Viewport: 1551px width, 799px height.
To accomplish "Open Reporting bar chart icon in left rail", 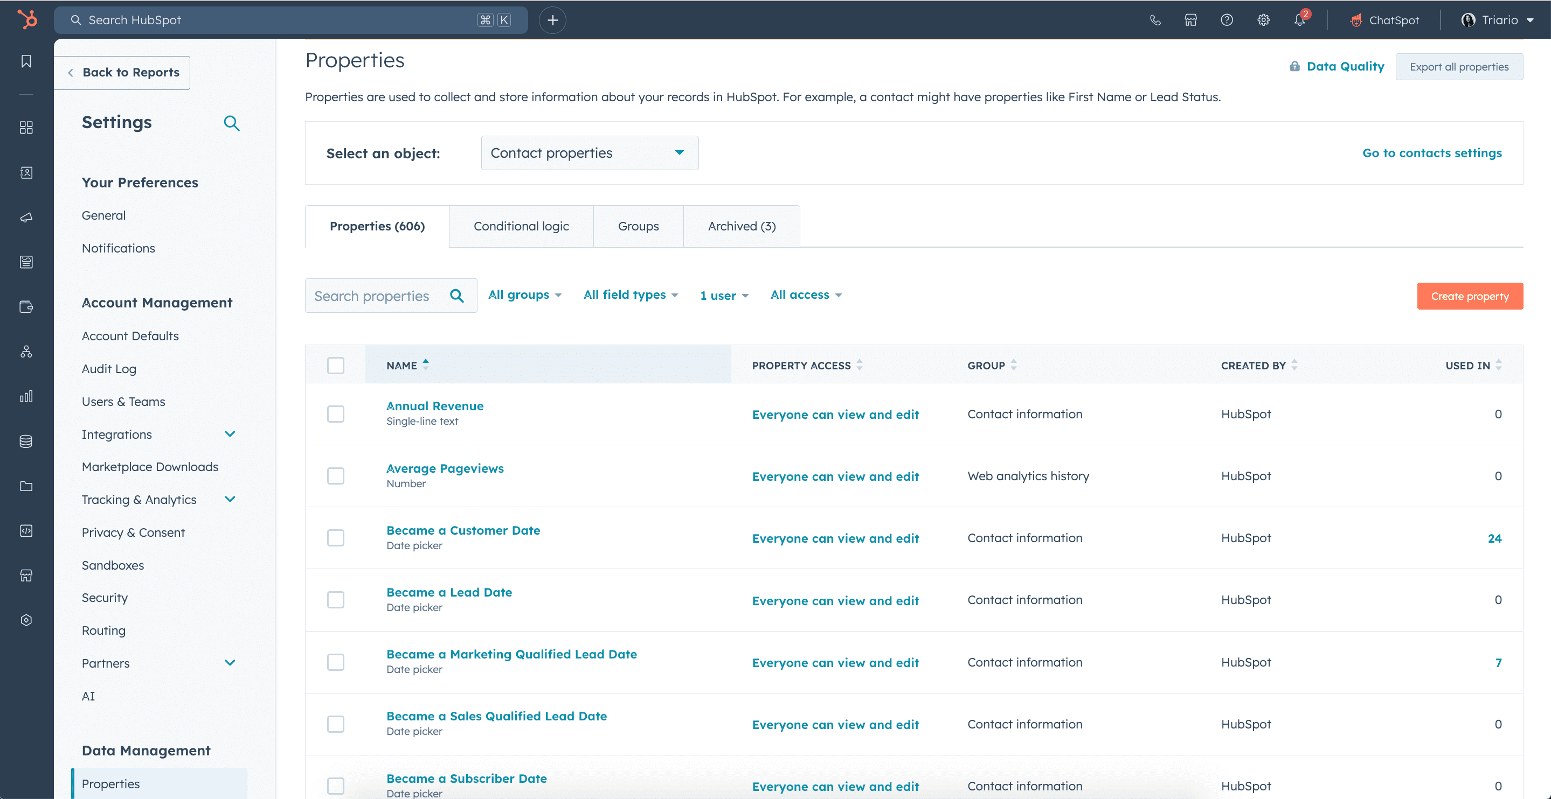I will (26, 396).
